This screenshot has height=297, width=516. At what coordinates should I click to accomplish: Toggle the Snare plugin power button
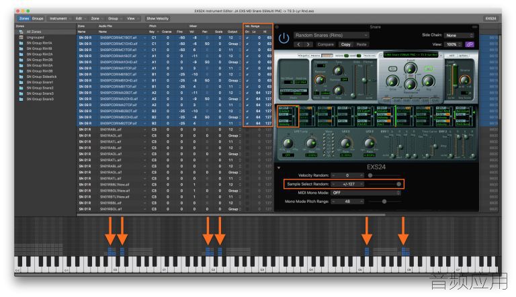coord(284,38)
